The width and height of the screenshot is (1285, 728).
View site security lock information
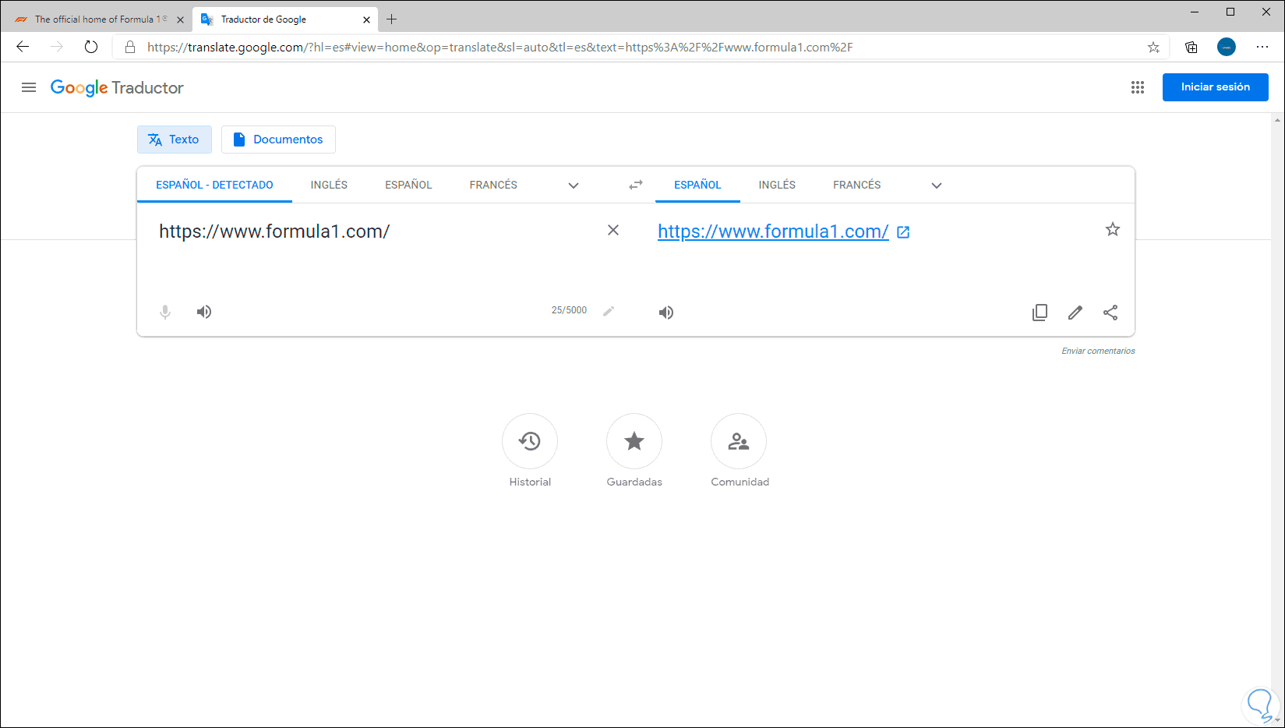pyautogui.click(x=130, y=47)
